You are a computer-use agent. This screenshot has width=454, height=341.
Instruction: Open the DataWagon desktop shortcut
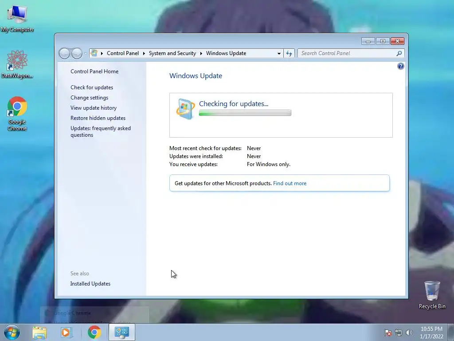(17, 64)
